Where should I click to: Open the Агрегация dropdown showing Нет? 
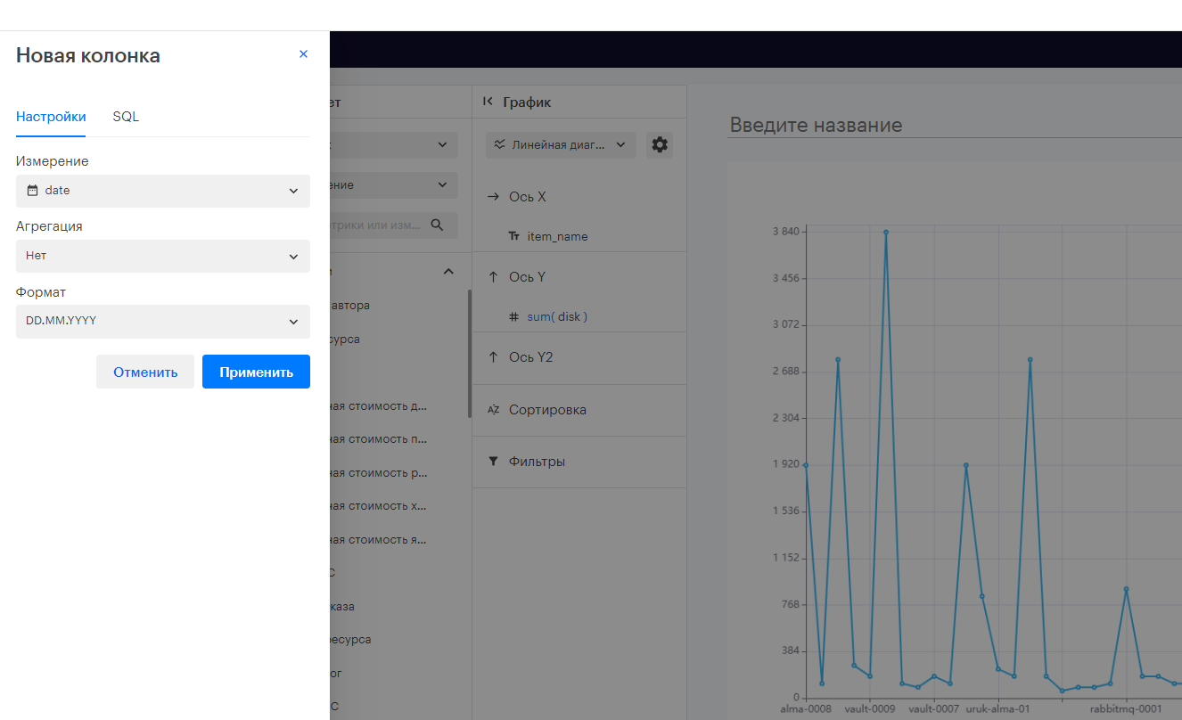click(163, 256)
